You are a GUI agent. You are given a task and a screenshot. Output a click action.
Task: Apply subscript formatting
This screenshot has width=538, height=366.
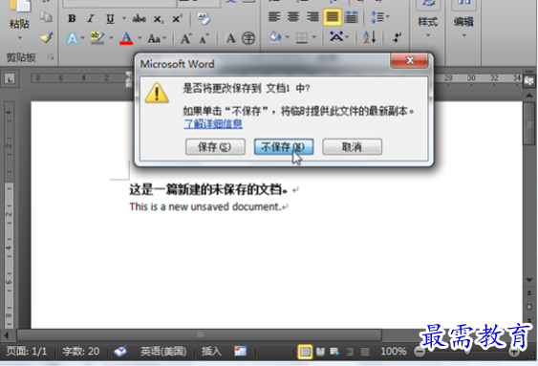[159, 19]
